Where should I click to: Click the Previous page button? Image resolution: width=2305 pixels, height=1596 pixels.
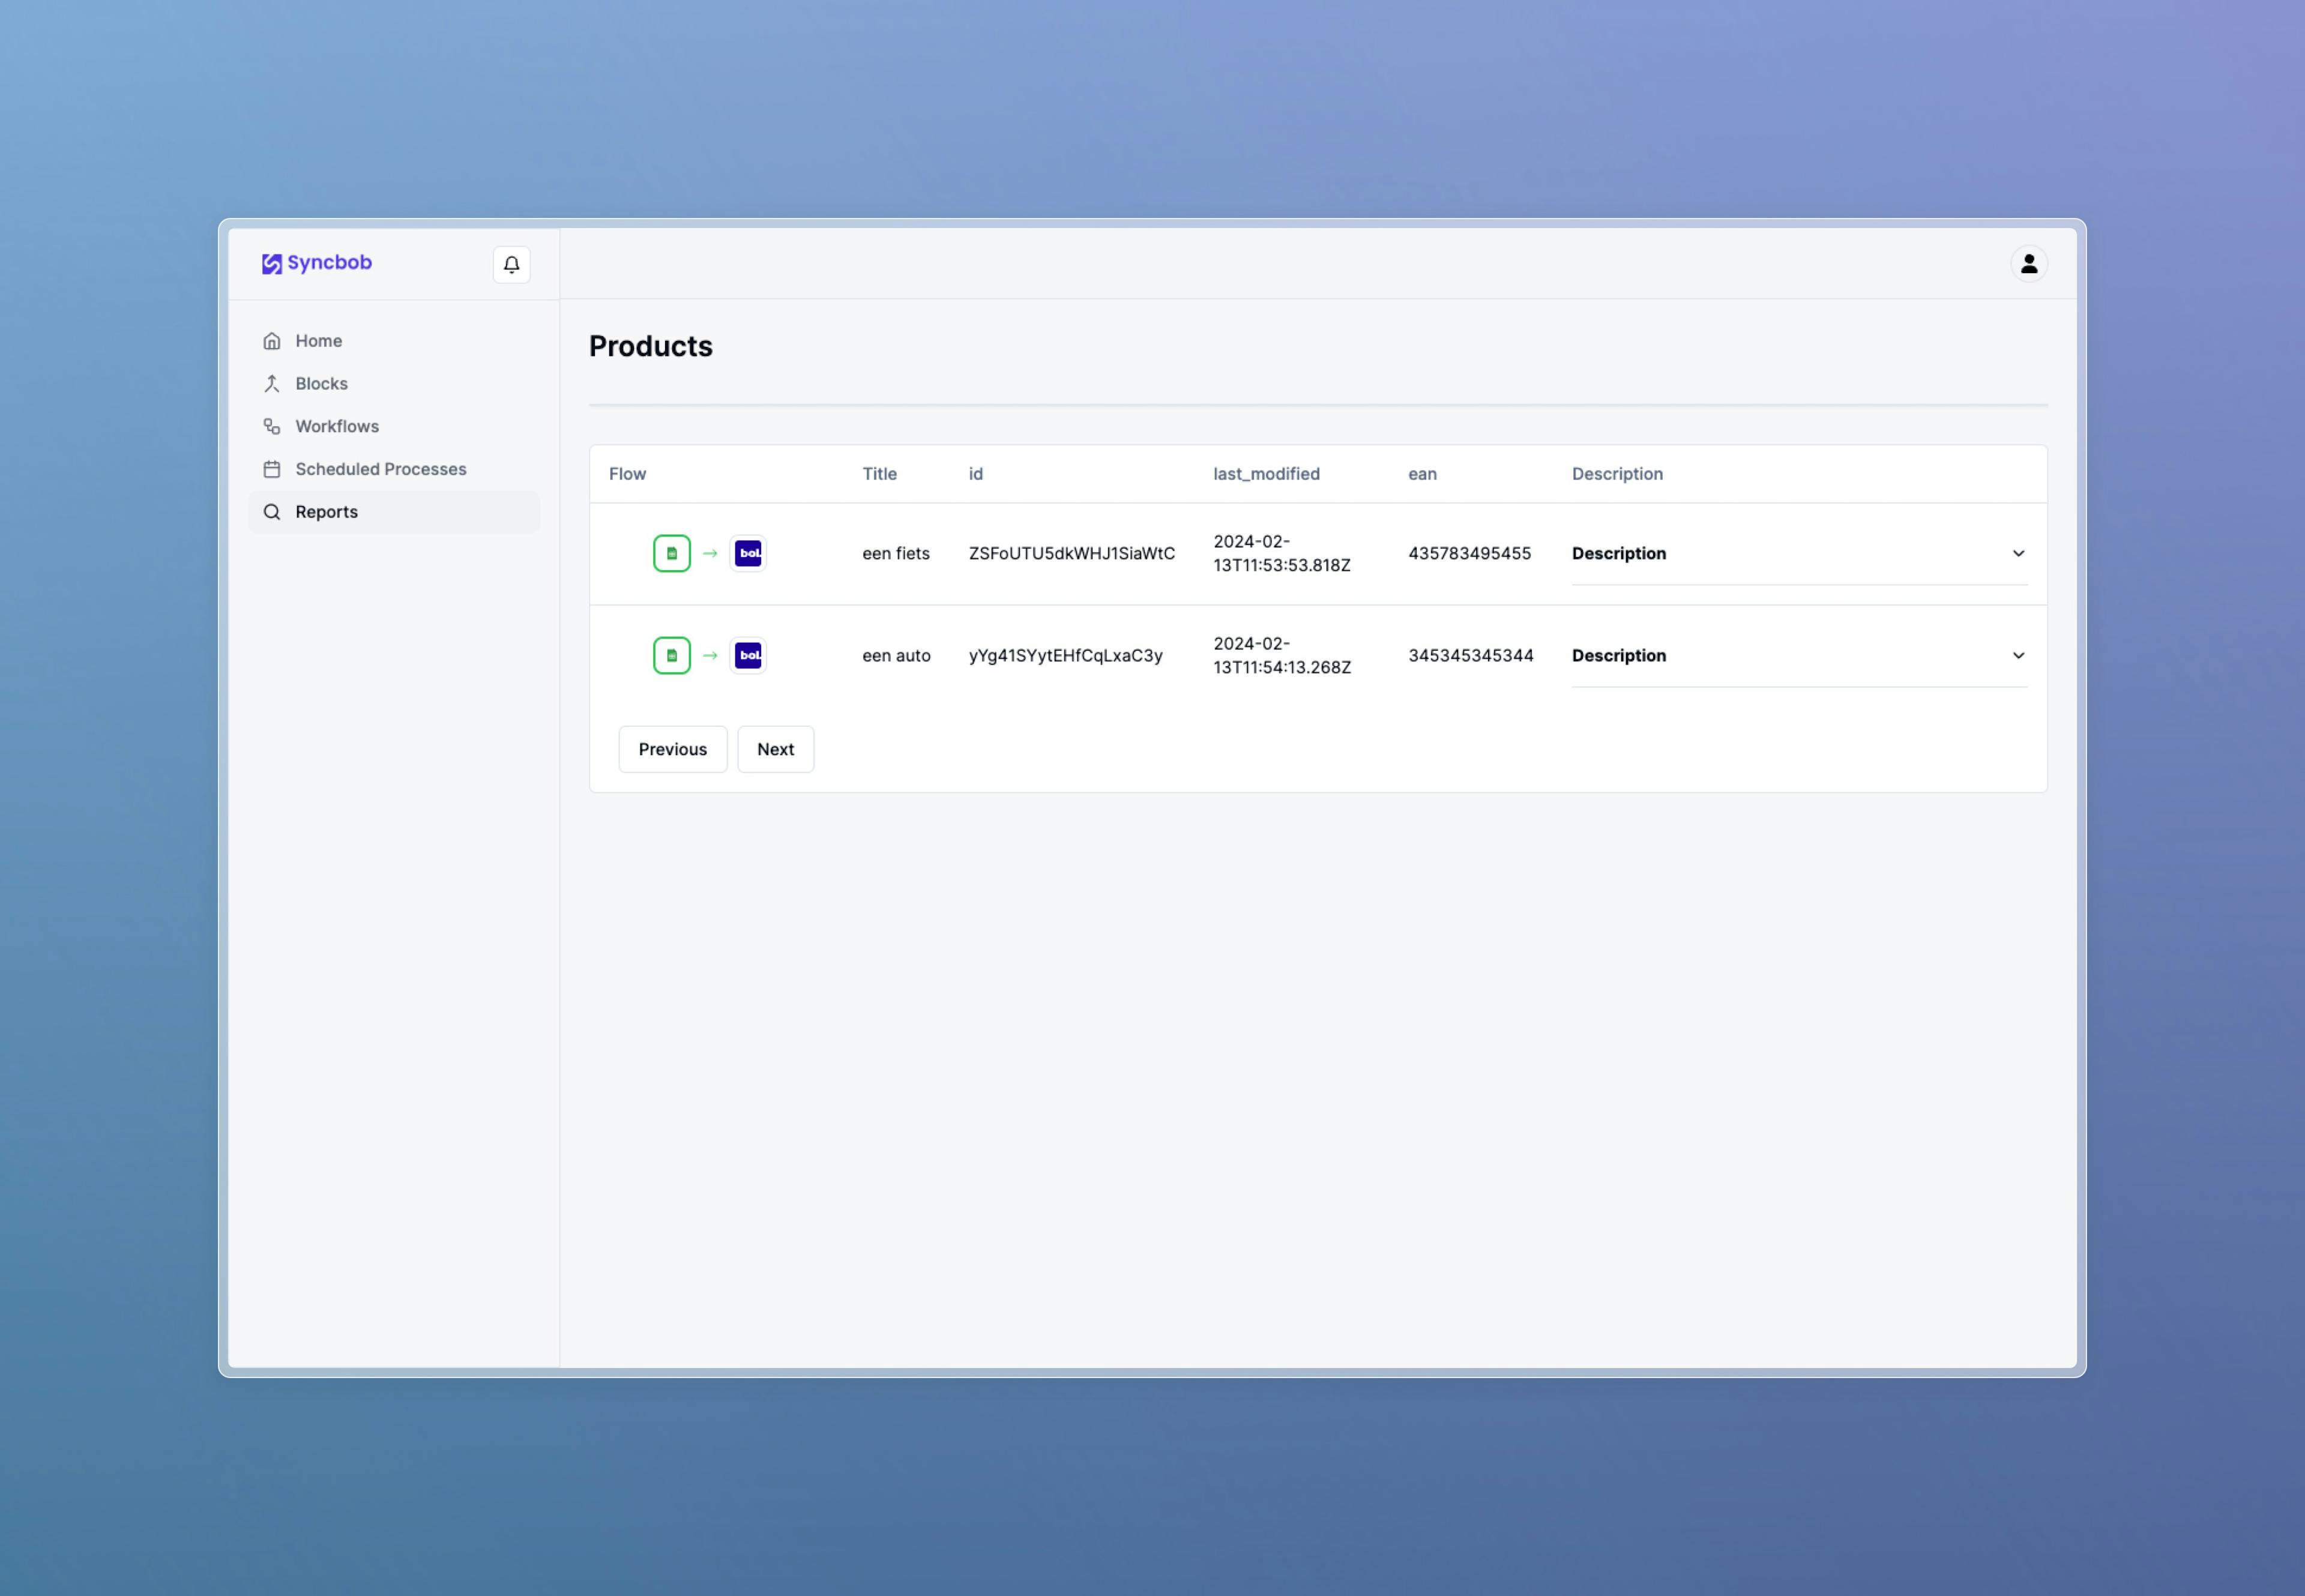click(x=672, y=750)
